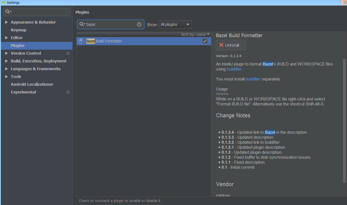
Task: Click the Vendor heading
Action: [225, 184]
